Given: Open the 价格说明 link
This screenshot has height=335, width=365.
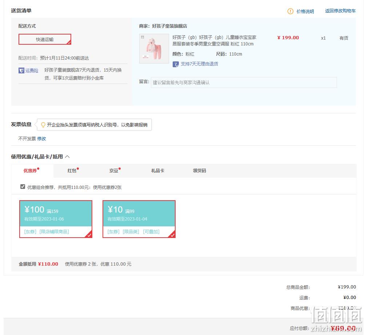Looking at the screenshot, I should [x=305, y=11].
